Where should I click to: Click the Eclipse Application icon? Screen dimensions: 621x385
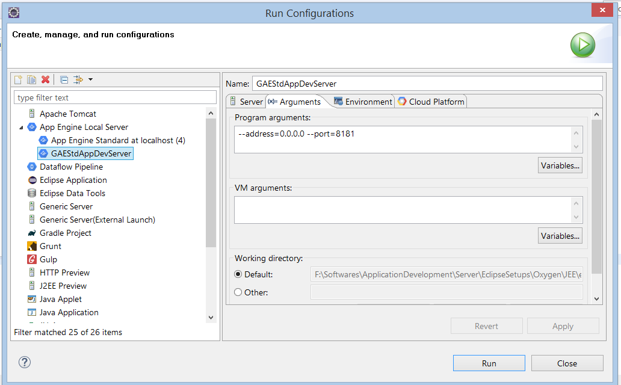[x=32, y=180]
